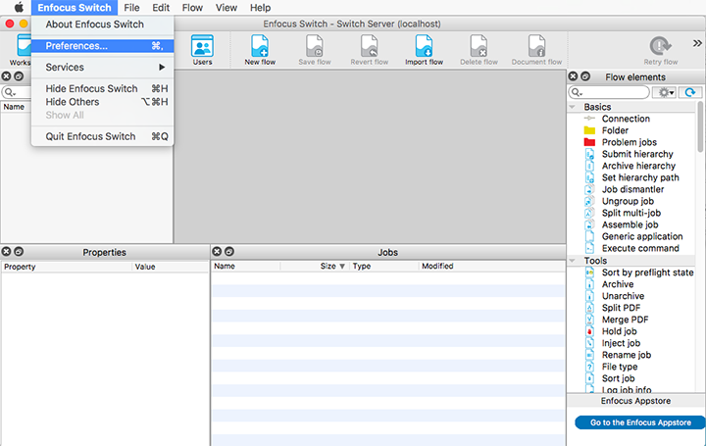706x446 pixels.
Task: Undock the Jobs panel
Action: click(229, 252)
